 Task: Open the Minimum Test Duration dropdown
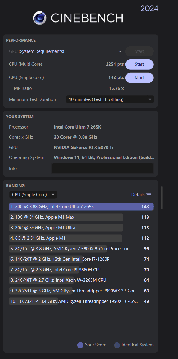point(110,99)
